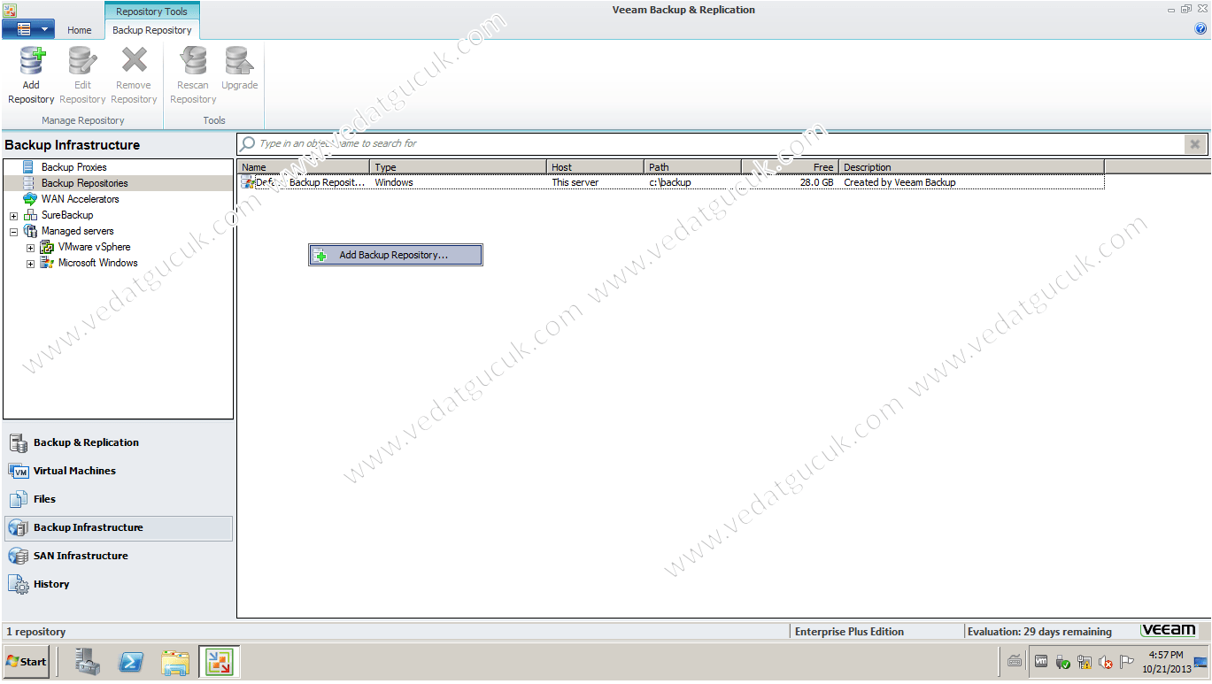Open Server Manager from taskbar
Screen dimensions: 1212x684
tap(88, 662)
